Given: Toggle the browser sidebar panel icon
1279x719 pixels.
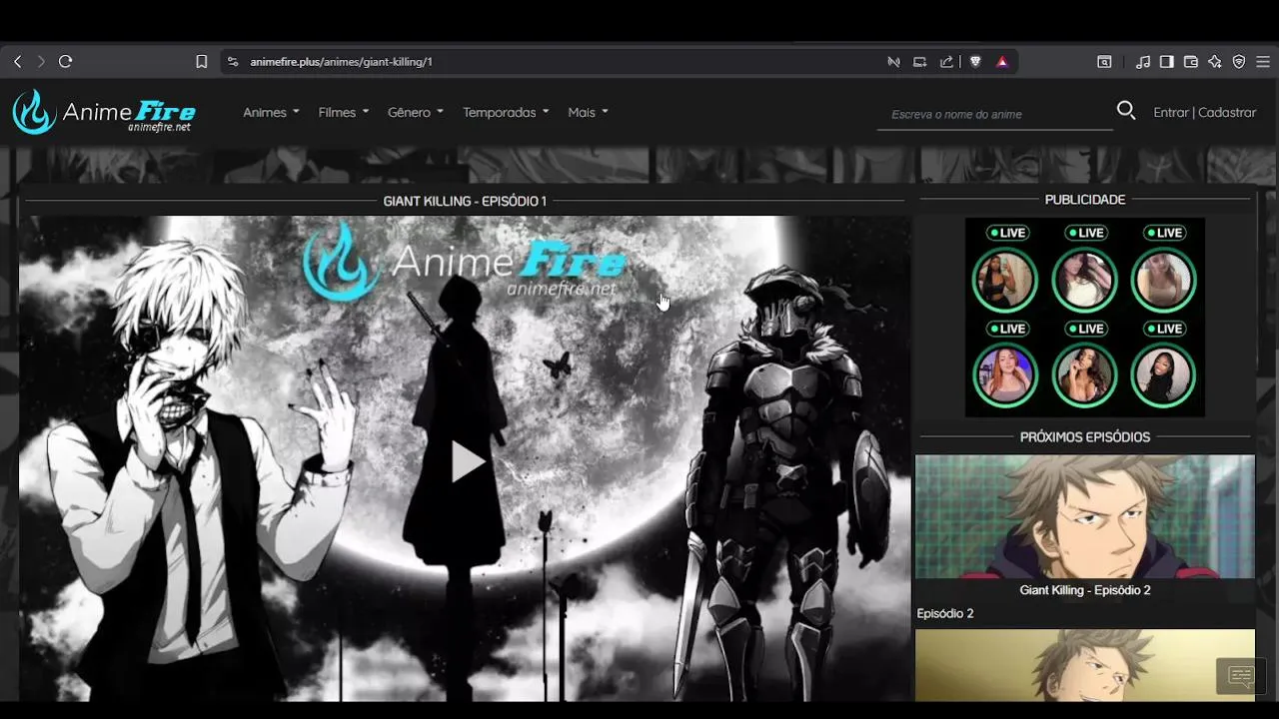Looking at the screenshot, I should [x=1166, y=62].
